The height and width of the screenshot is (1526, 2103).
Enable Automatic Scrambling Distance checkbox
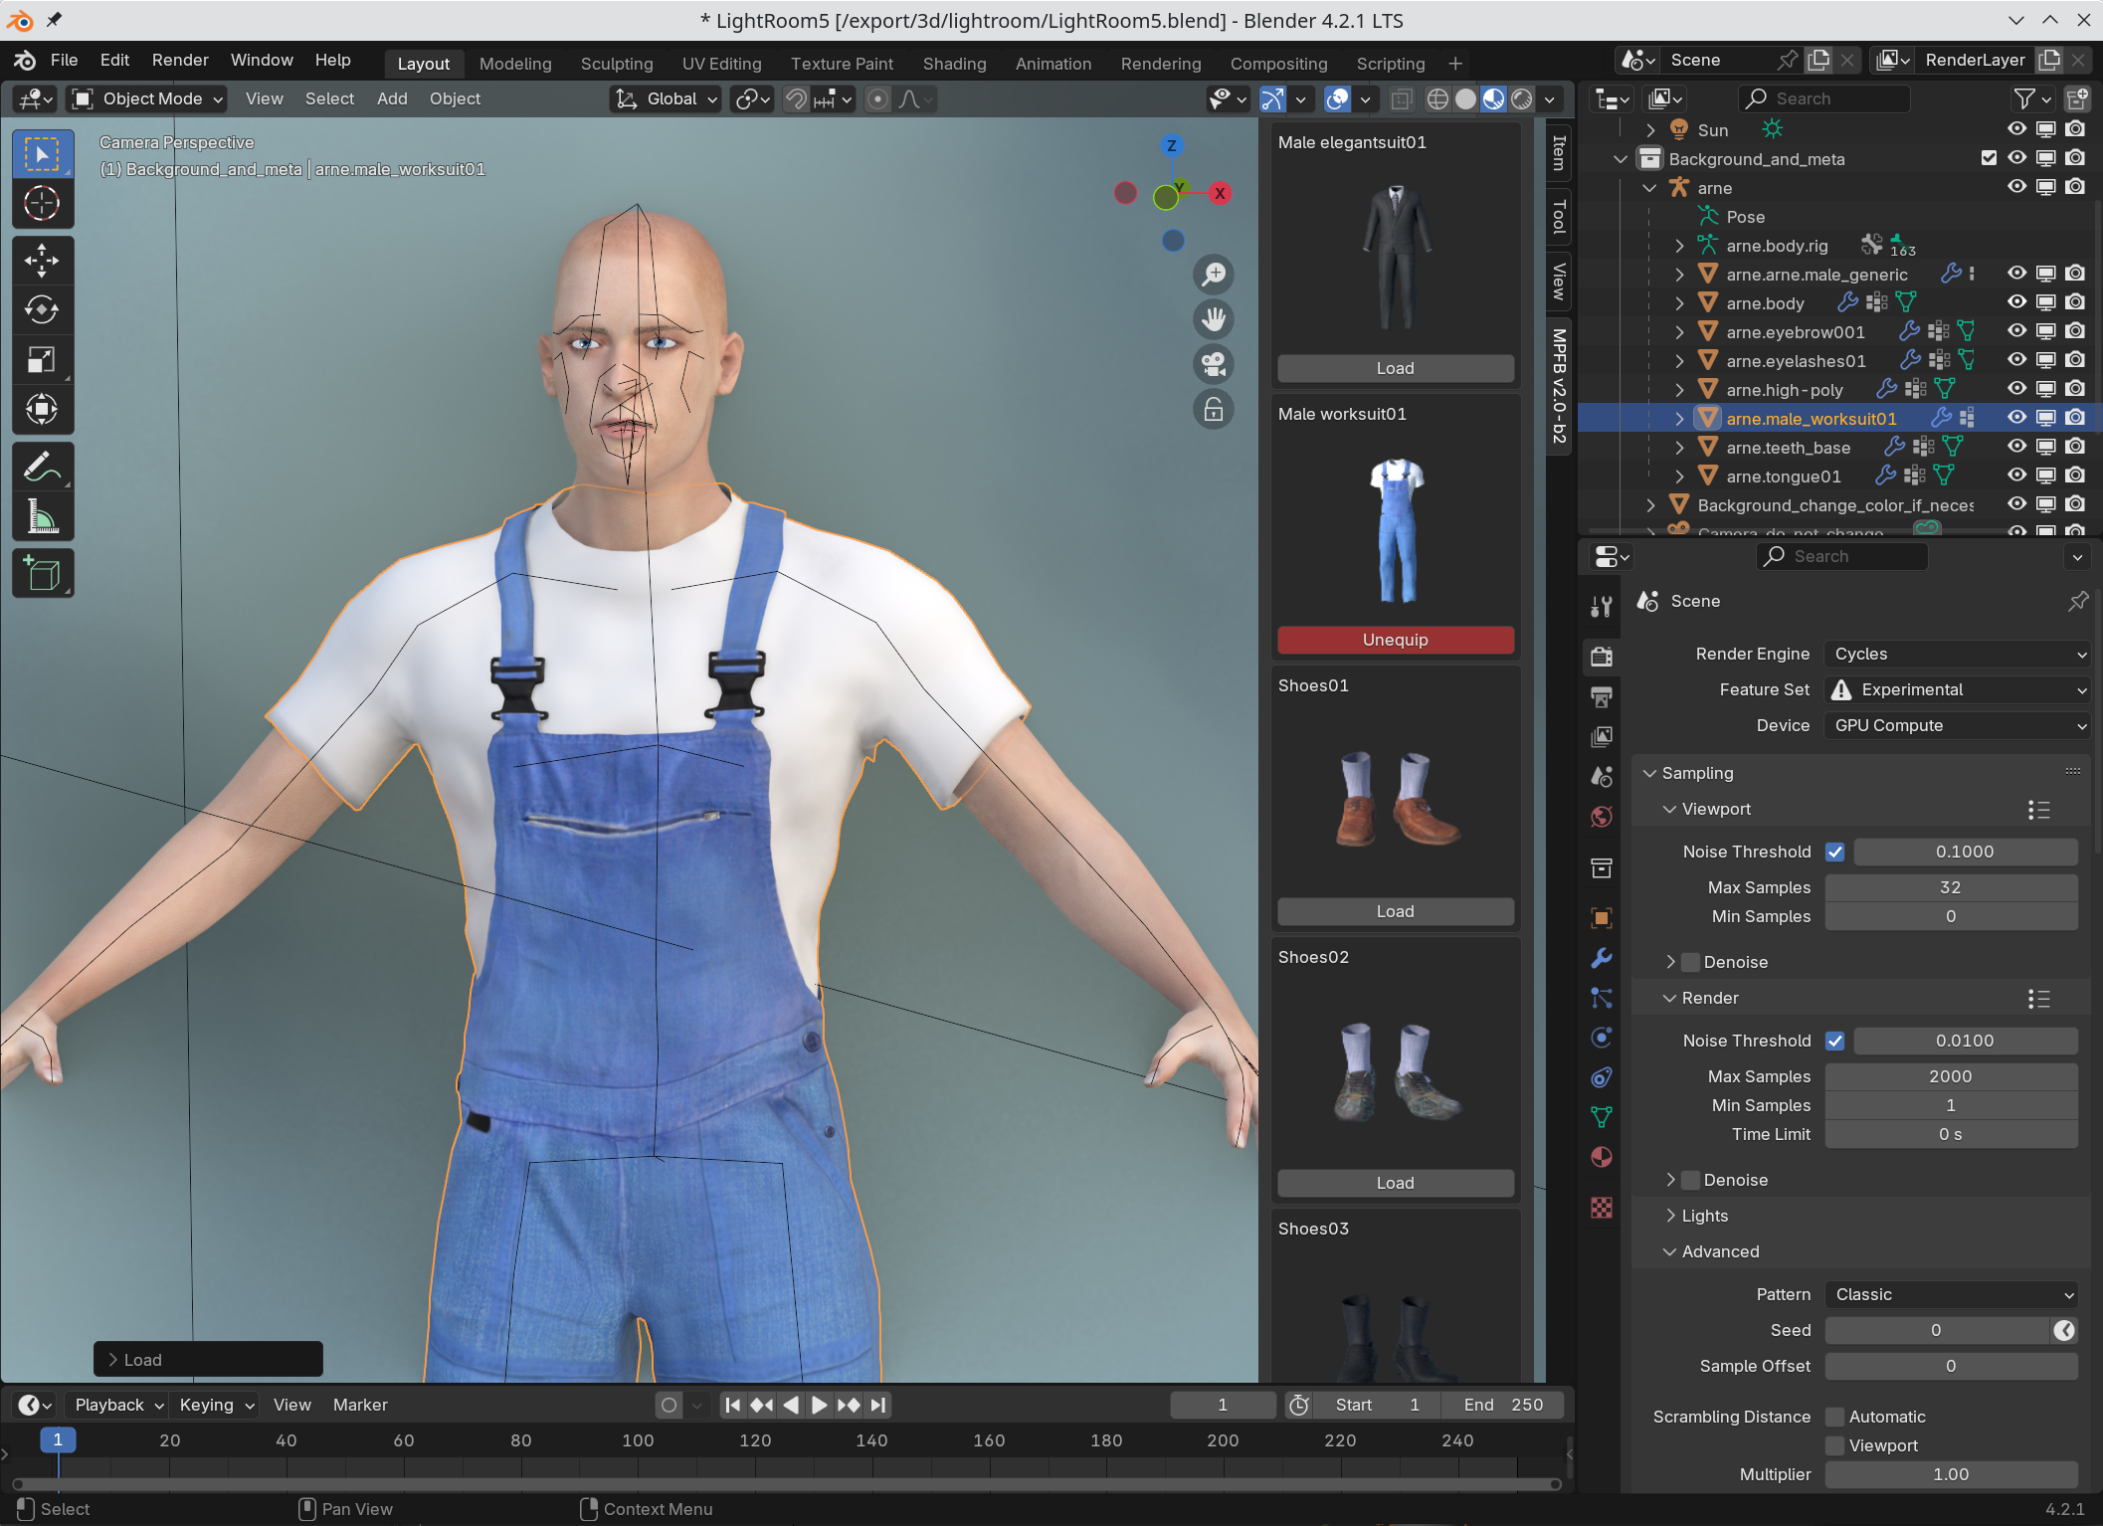click(x=1835, y=1417)
